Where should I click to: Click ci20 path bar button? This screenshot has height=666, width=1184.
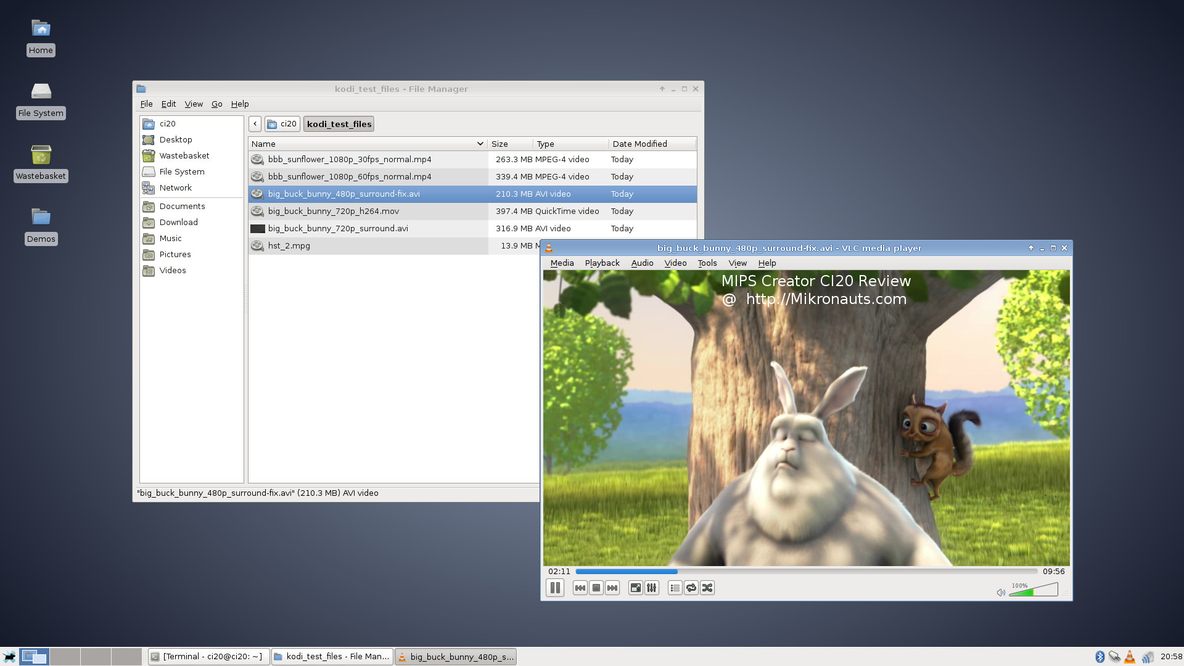tap(282, 124)
